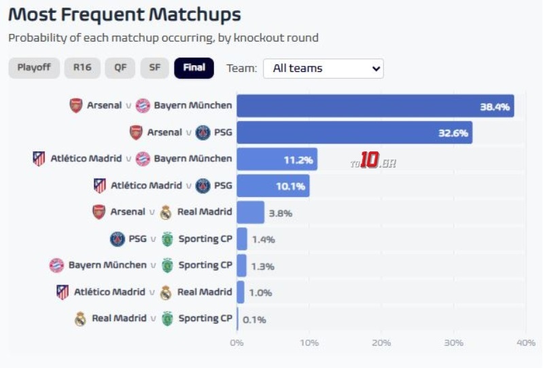Open the All teams dropdown
The image size is (543, 368).
(x=323, y=69)
